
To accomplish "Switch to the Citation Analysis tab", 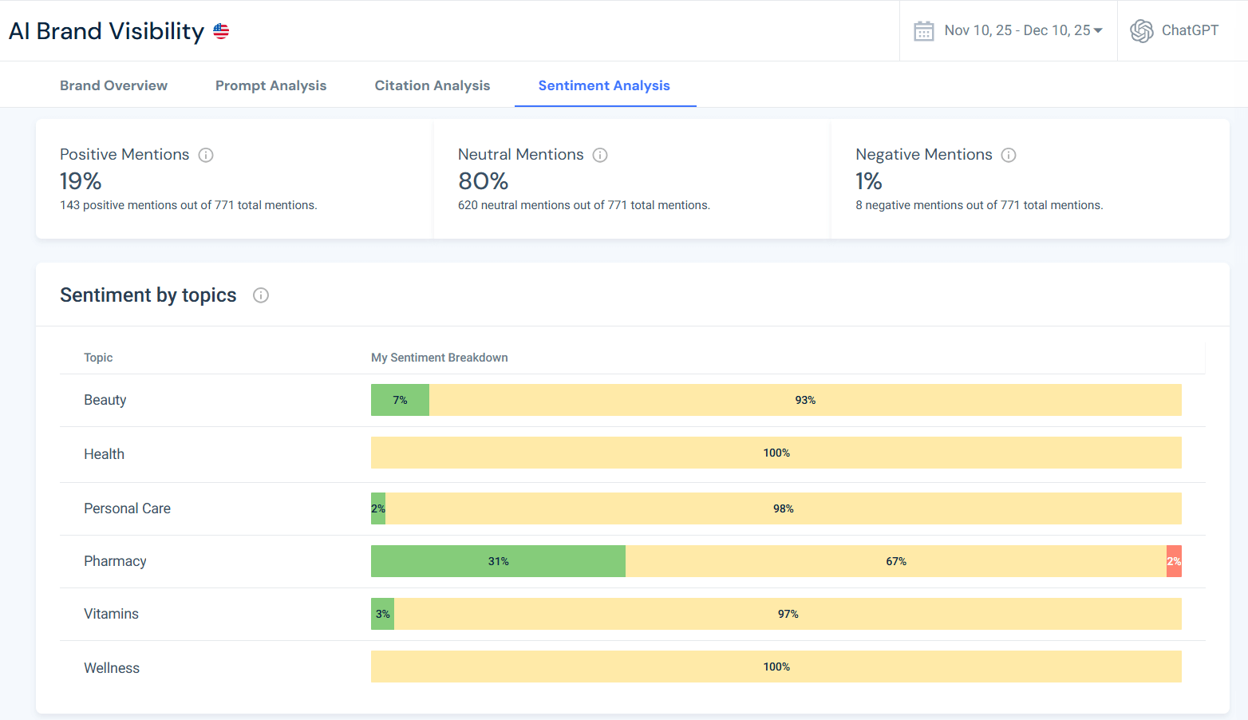I will pyautogui.click(x=432, y=85).
